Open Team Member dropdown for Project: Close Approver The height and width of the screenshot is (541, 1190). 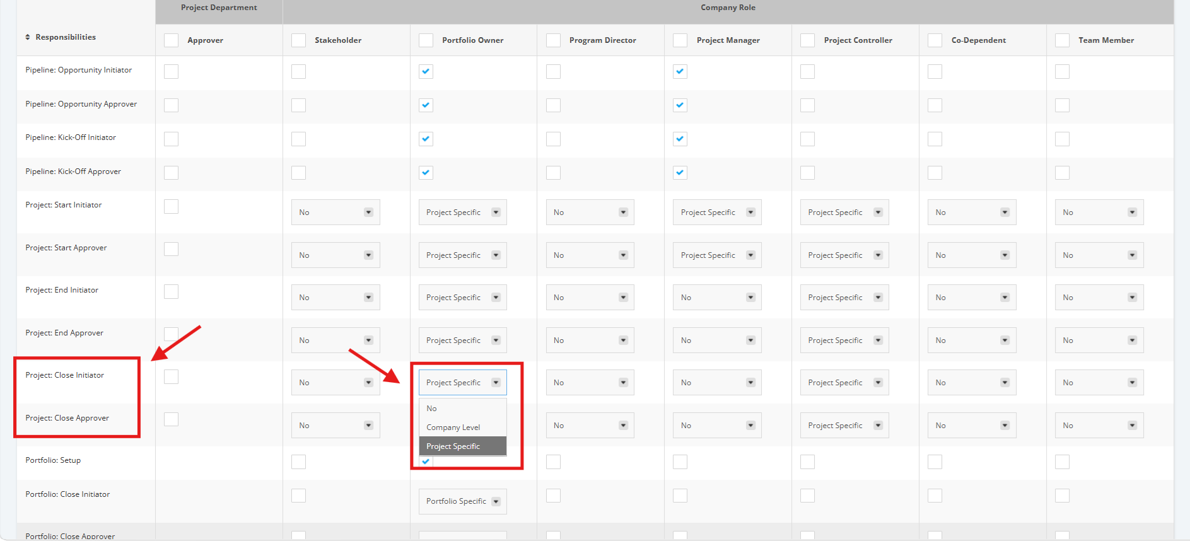[1099, 426]
